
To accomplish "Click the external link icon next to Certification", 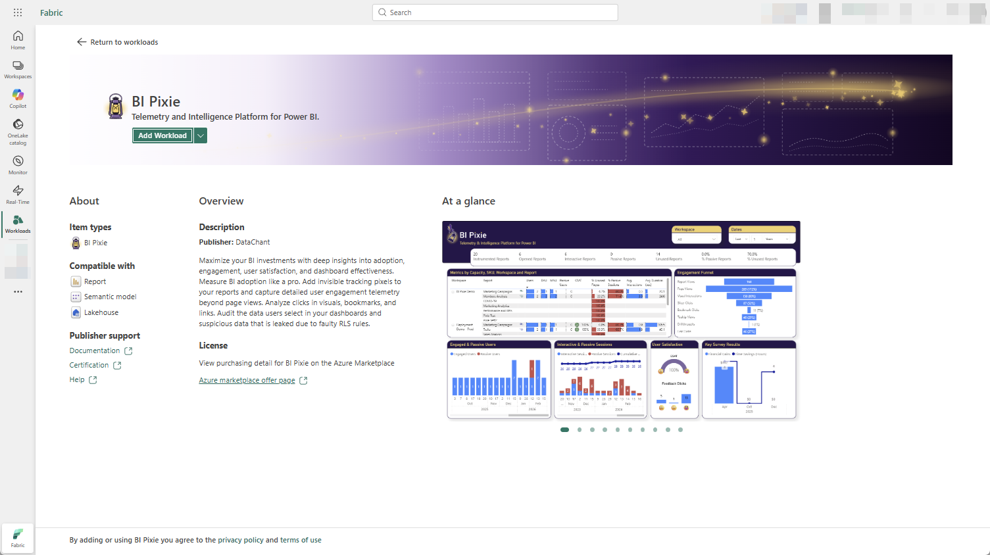I will [x=117, y=366].
